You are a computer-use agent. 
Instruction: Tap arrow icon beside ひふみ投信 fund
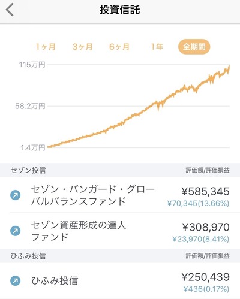click(x=16, y=280)
